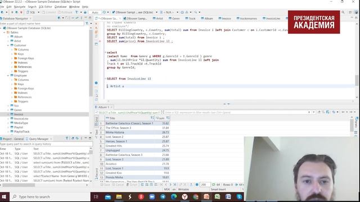The width and height of the screenshot is (360, 202).
Task: Click the sort icon on Title column
Action: [152, 118]
